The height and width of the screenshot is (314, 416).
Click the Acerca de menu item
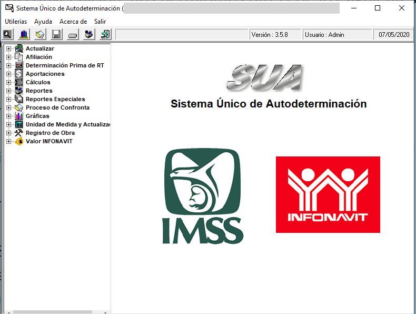point(73,22)
